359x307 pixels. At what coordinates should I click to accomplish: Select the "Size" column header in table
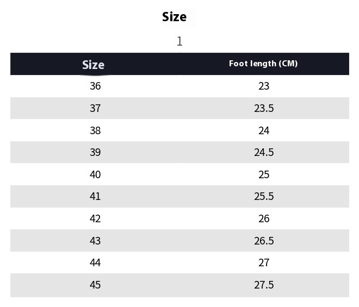[93, 65]
